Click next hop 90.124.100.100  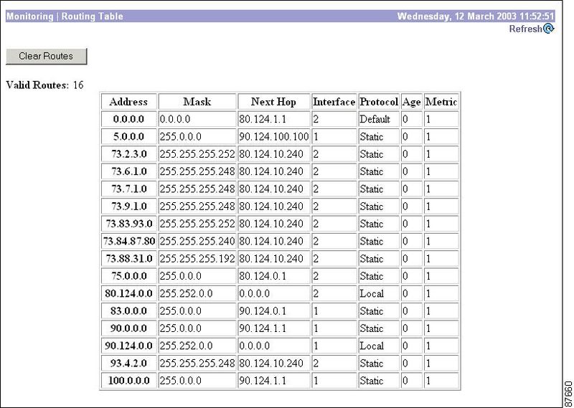click(x=273, y=136)
